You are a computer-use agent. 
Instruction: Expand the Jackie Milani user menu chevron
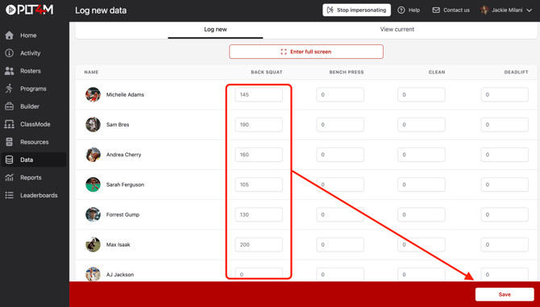point(530,10)
